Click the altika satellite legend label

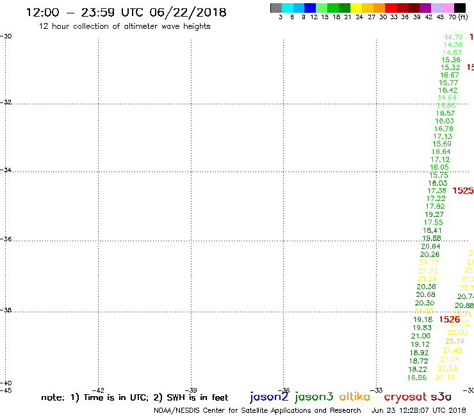point(355,396)
